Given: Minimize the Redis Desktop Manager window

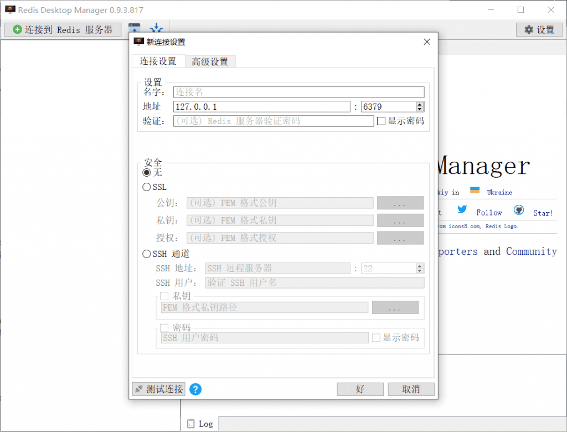Looking at the screenshot, I should click(x=491, y=10).
